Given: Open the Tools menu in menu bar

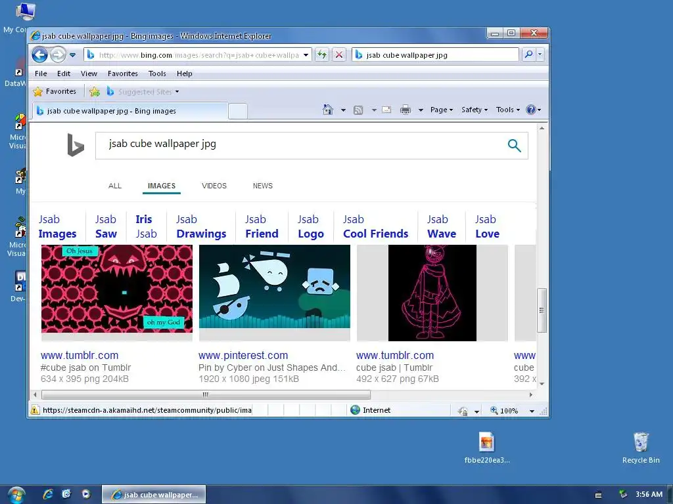Looking at the screenshot, I should 157,73.
